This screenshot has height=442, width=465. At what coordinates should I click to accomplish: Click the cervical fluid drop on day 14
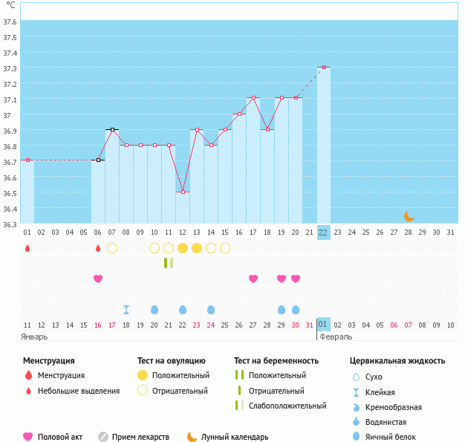tap(211, 310)
